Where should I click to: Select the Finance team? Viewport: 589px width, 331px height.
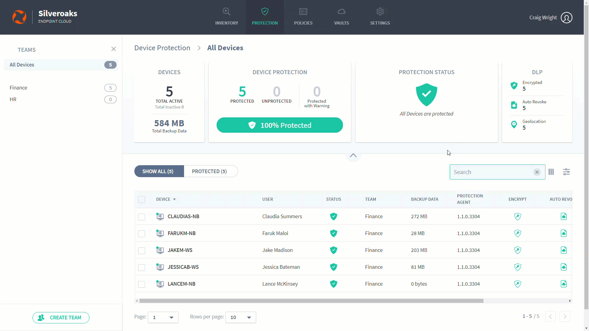coord(61,88)
